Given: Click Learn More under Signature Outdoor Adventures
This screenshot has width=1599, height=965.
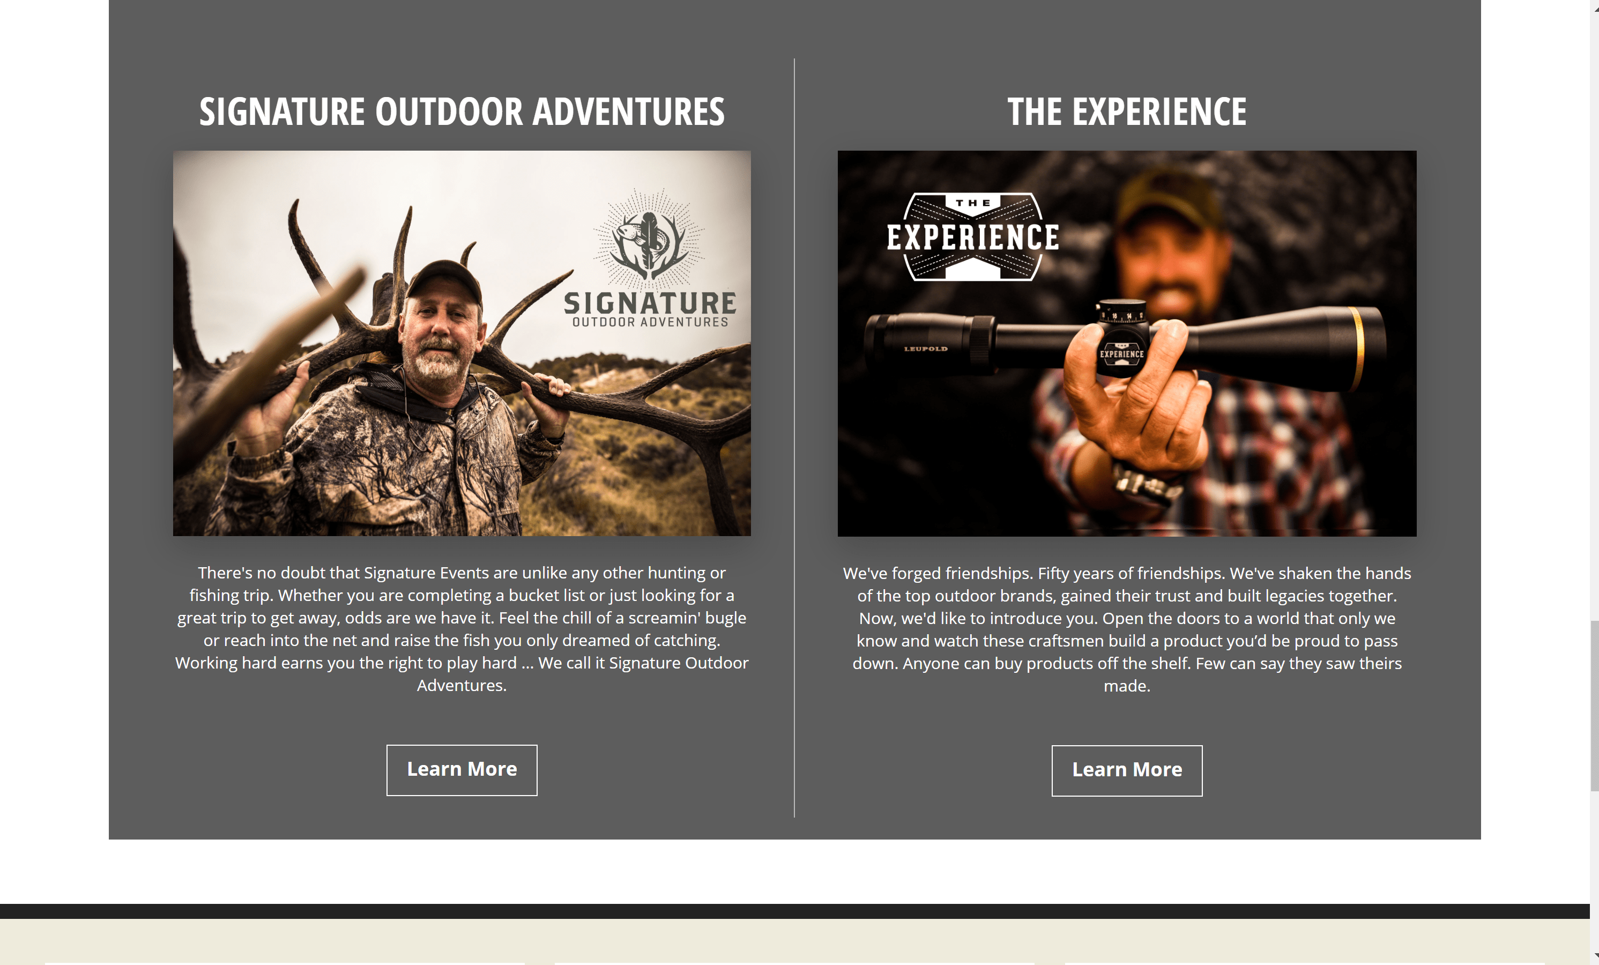Looking at the screenshot, I should click(x=462, y=770).
